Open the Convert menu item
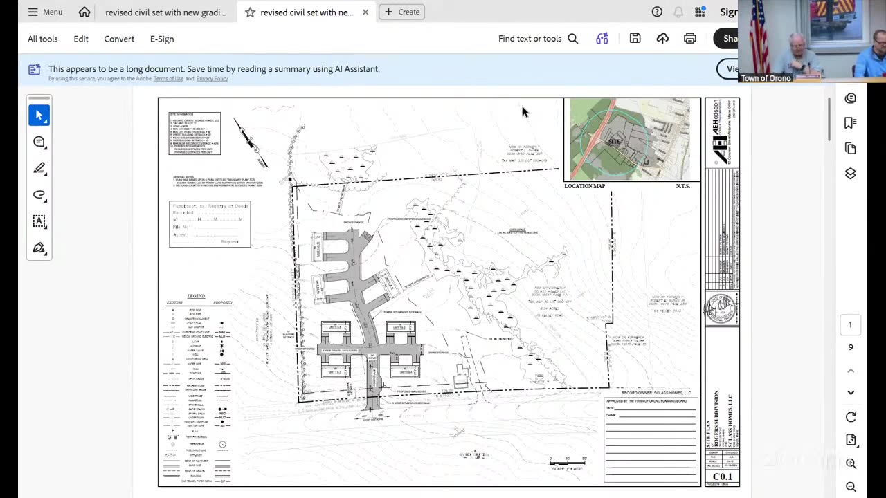 pyautogui.click(x=119, y=39)
